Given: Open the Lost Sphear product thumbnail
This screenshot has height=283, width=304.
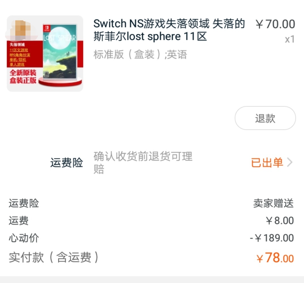Looking at the screenshot, I should pos(45,53).
